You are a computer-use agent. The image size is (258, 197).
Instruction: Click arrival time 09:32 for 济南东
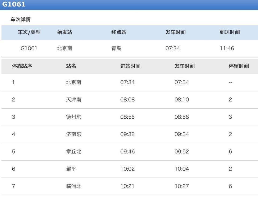coord(127,134)
